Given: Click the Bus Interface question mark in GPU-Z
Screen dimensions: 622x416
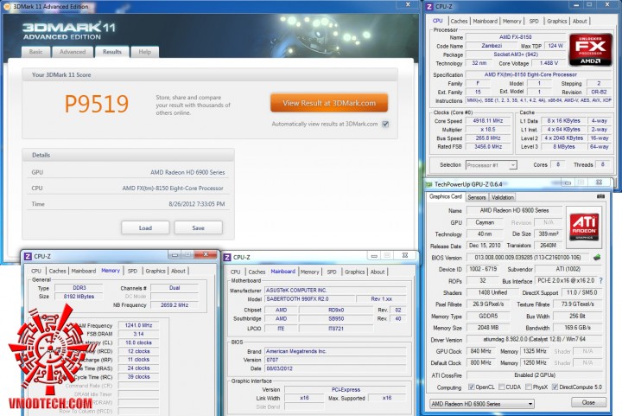Looking at the screenshot, I should click(601, 280).
